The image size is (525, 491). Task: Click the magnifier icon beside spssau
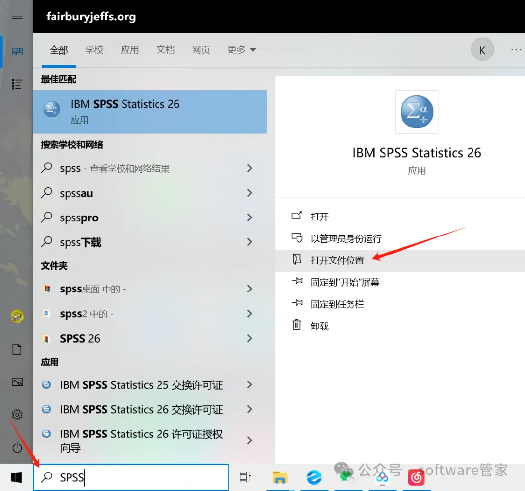47,193
